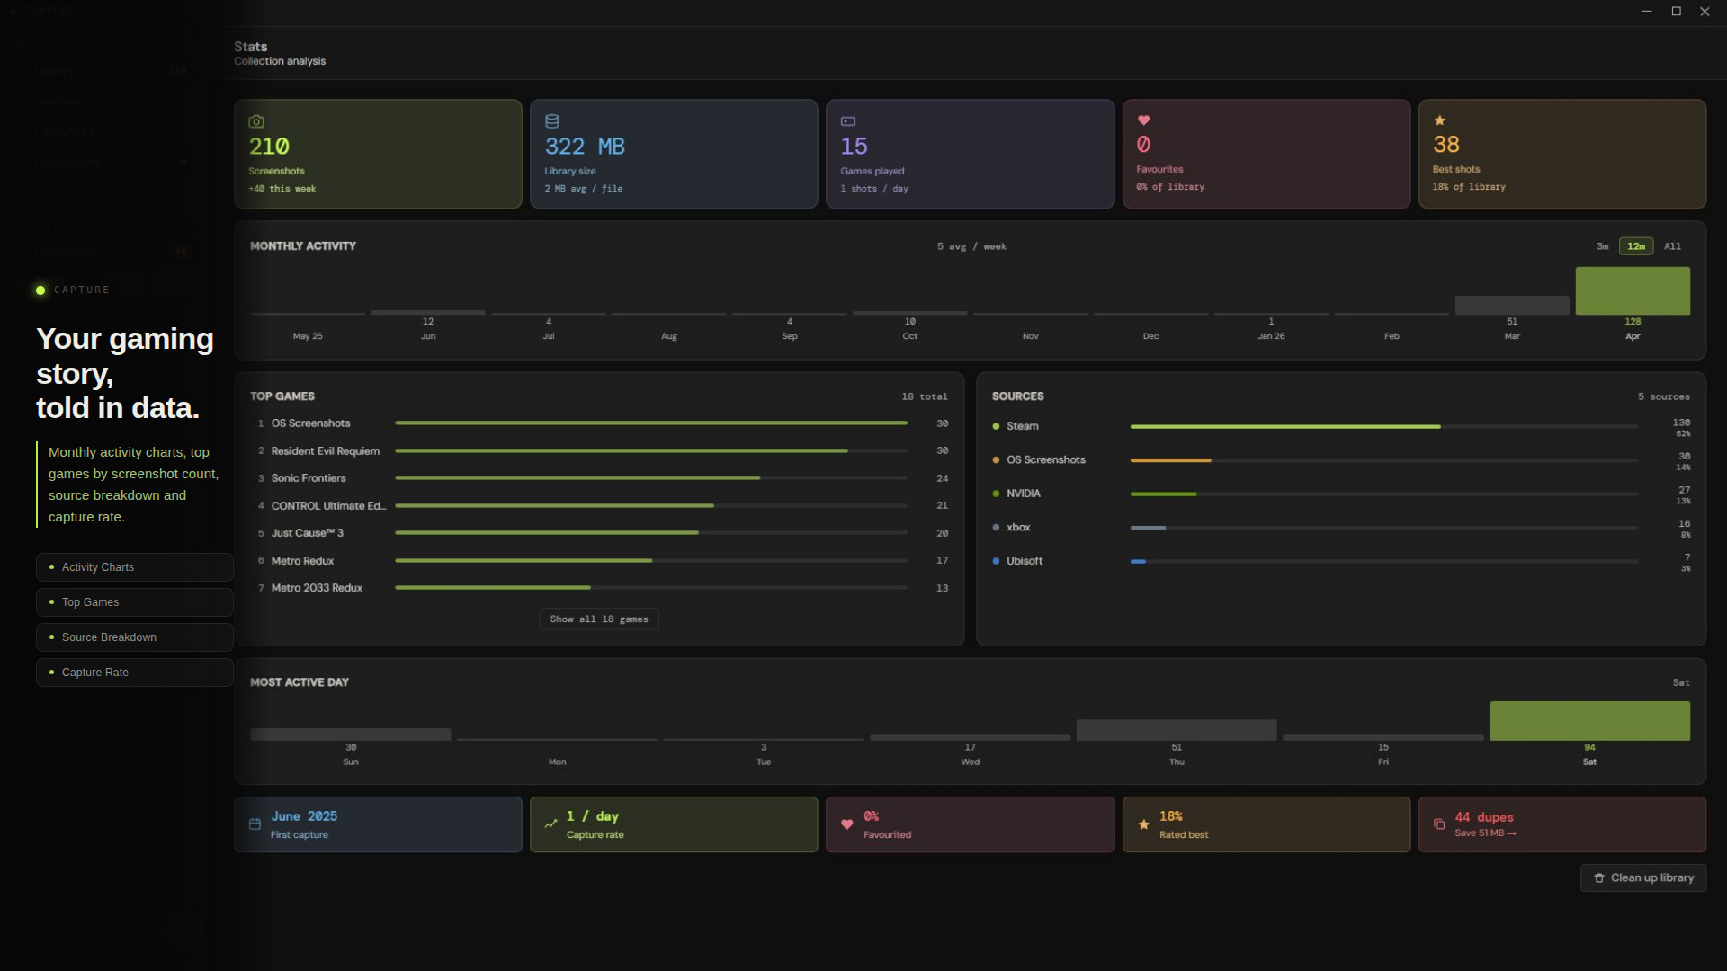Click the Save 51 MB link
This screenshot has width=1727, height=971.
pyautogui.click(x=1485, y=833)
